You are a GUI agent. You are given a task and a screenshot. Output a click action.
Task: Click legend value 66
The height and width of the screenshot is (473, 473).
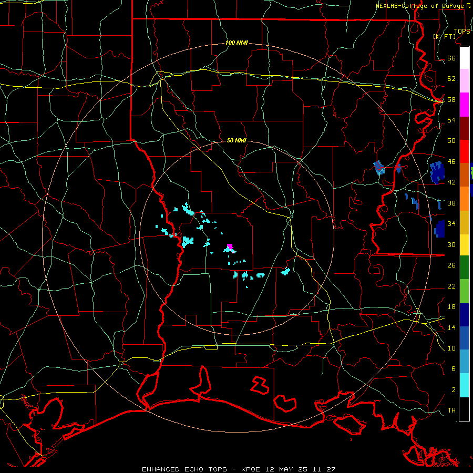pyautogui.click(x=451, y=58)
